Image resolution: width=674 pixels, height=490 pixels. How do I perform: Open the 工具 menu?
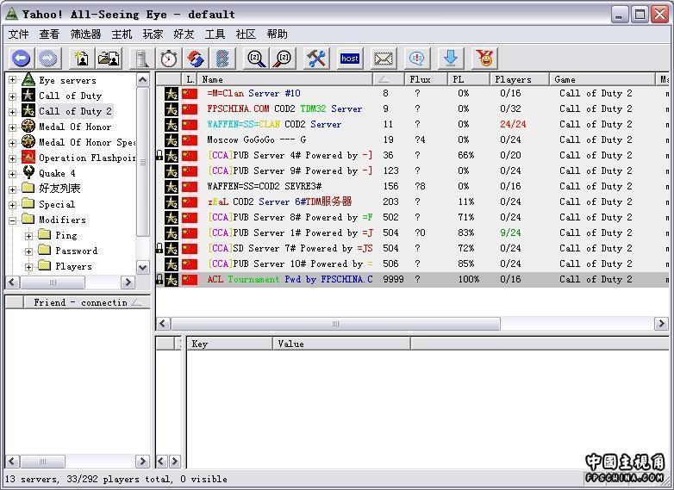tap(215, 34)
